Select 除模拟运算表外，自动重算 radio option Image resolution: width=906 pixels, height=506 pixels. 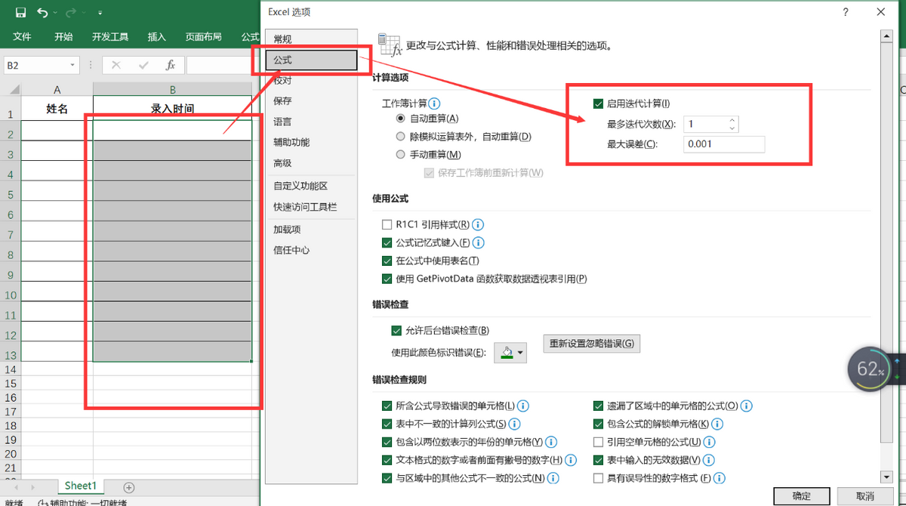point(401,137)
